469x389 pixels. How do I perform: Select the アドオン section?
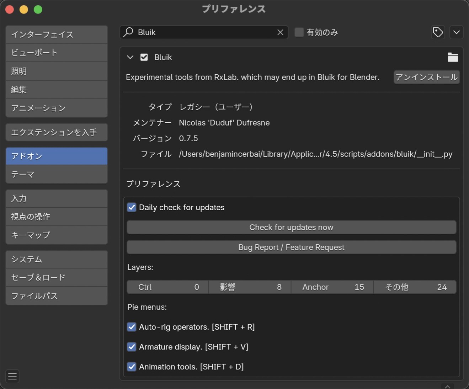point(57,156)
